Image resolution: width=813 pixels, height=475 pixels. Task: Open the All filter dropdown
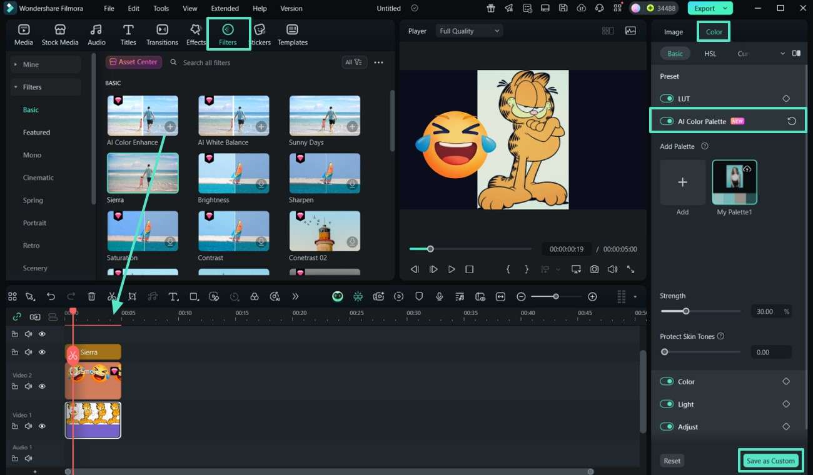point(354,62)
